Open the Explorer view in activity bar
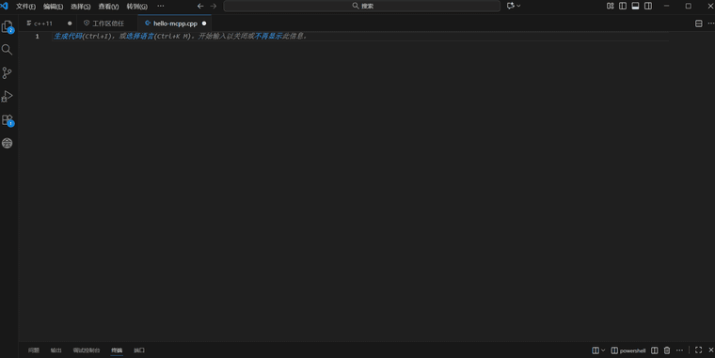Image resolution: width=715 pixels, height=358 pixels. click(8, 27)
